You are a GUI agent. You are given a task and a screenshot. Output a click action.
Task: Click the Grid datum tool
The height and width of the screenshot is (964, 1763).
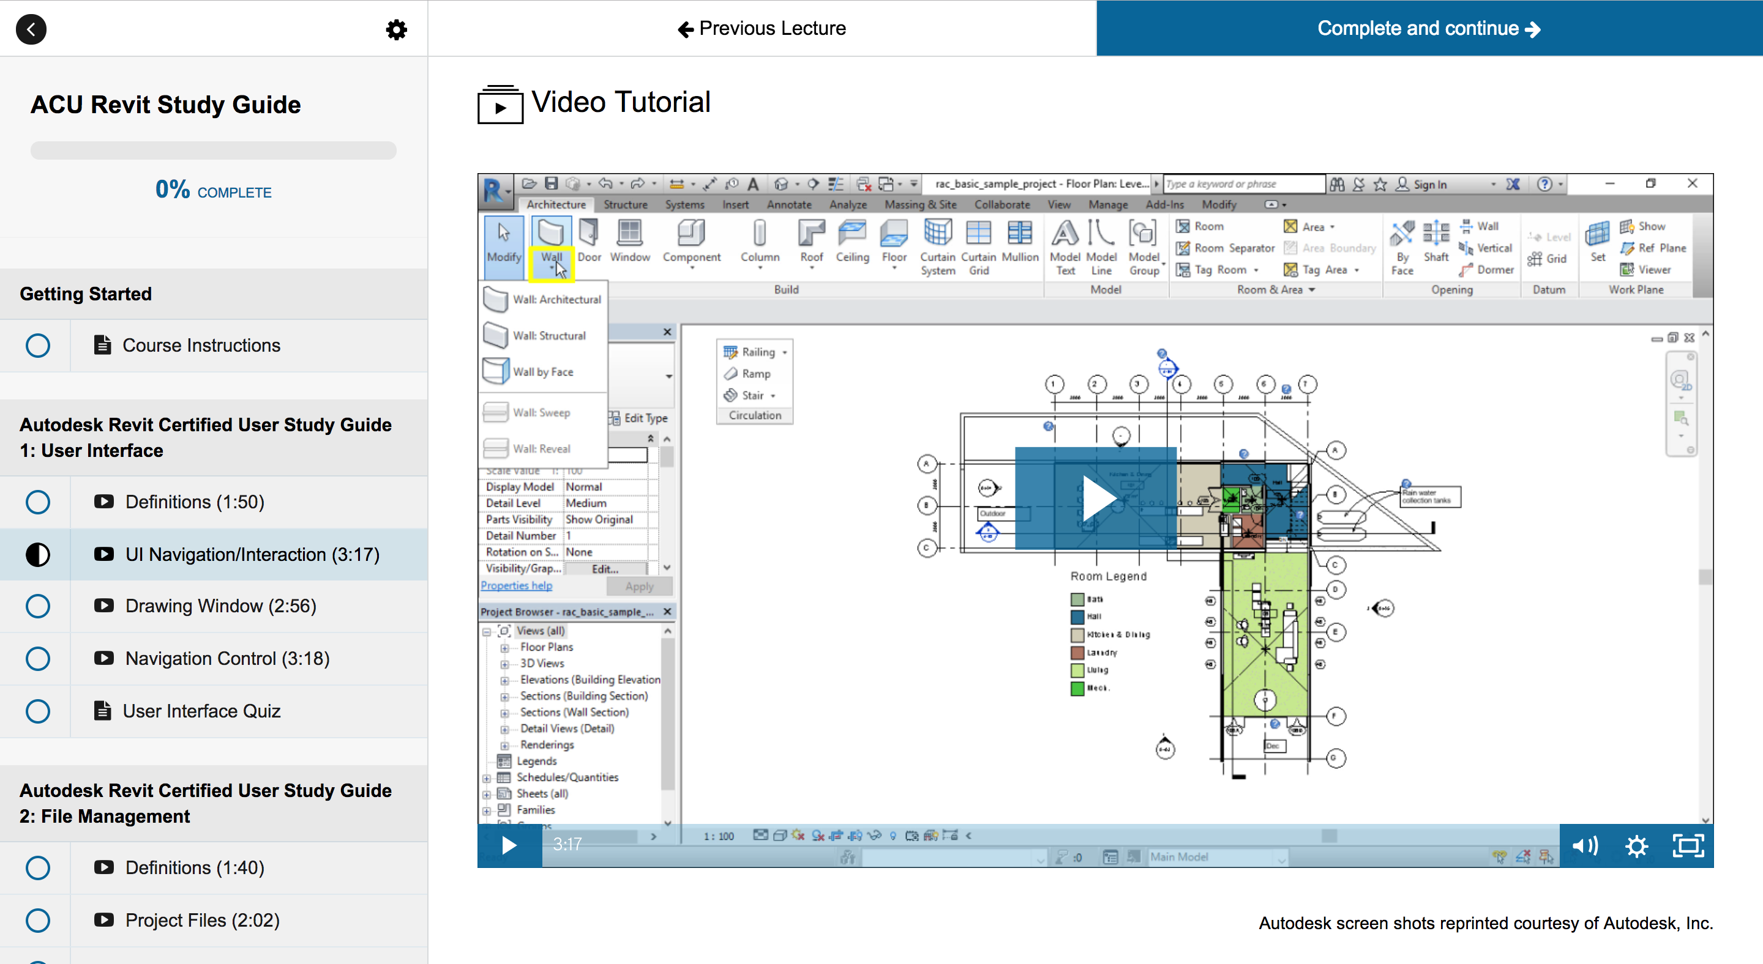[1548, 259]
